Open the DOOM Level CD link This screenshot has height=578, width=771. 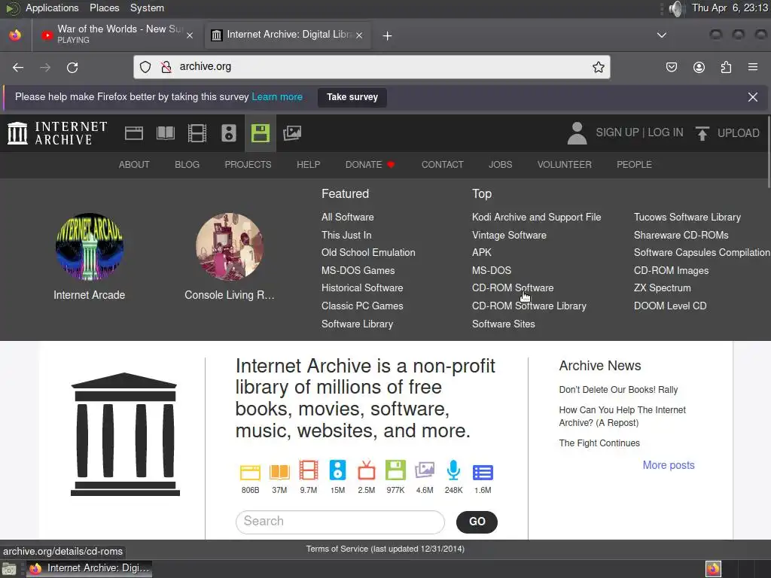(x=670, y=306)
